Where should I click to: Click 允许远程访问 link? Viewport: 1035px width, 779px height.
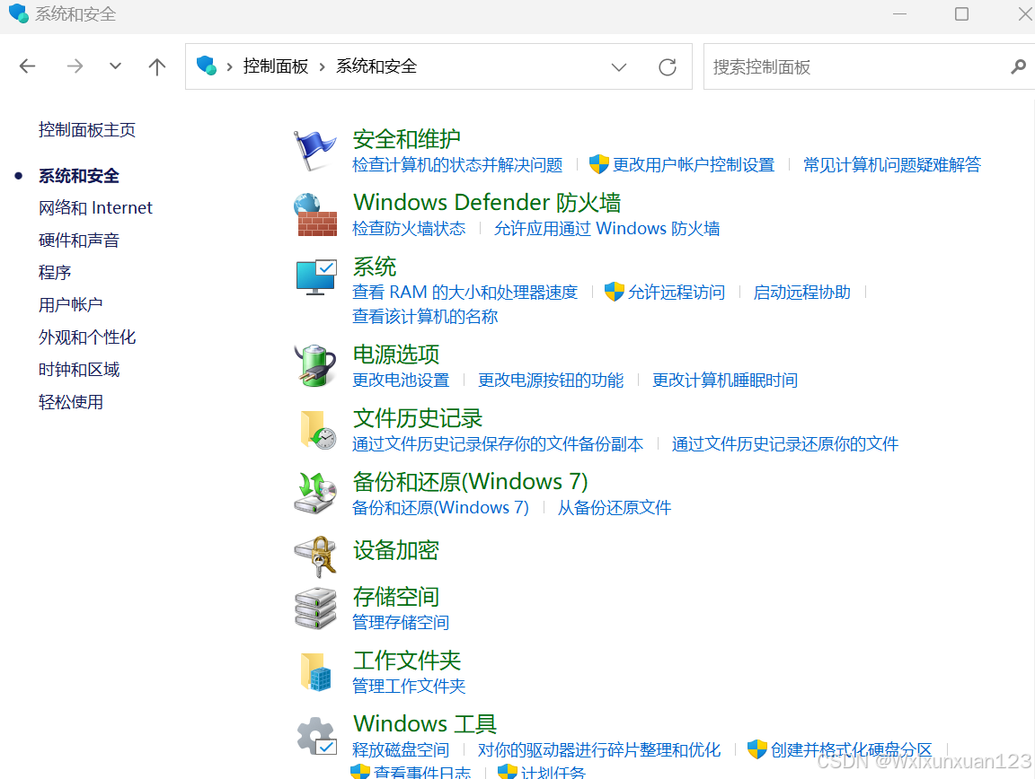point(677,293)
